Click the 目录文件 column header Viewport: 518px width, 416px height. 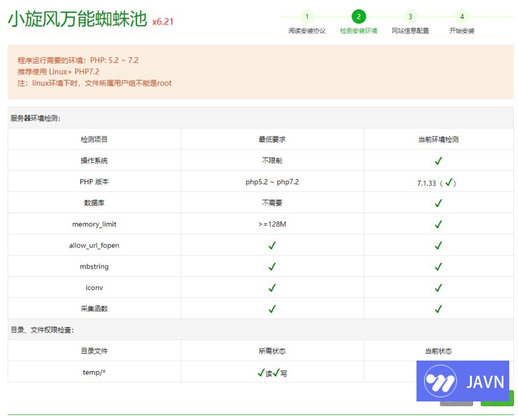[94, 351]
